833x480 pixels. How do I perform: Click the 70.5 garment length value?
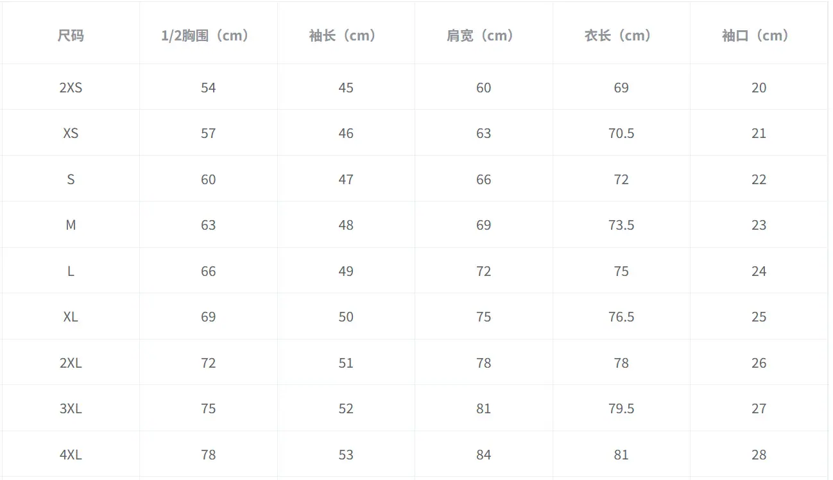tap(621, 133)
